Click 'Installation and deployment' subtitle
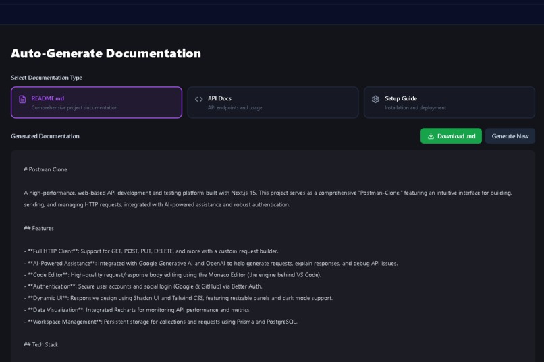The width and height of the screenshot is (544, 362). [x=415, y=108]
